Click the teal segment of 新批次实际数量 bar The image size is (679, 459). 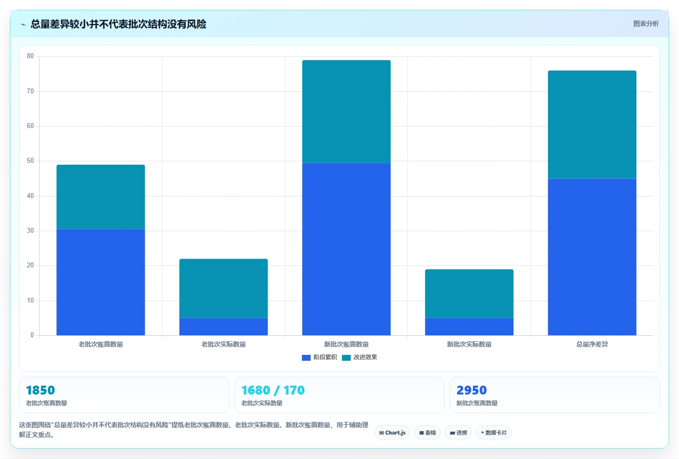469,294
